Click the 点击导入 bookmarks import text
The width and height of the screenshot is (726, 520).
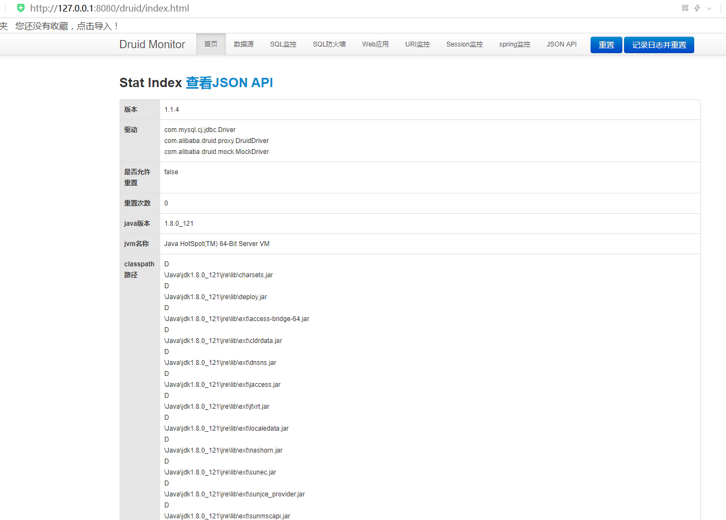[94, 26]
